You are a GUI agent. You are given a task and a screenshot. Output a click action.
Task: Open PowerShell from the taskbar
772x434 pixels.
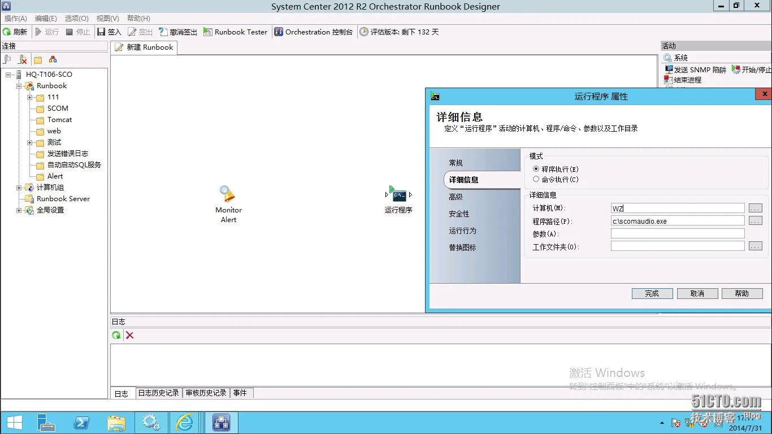click(81, 422)
